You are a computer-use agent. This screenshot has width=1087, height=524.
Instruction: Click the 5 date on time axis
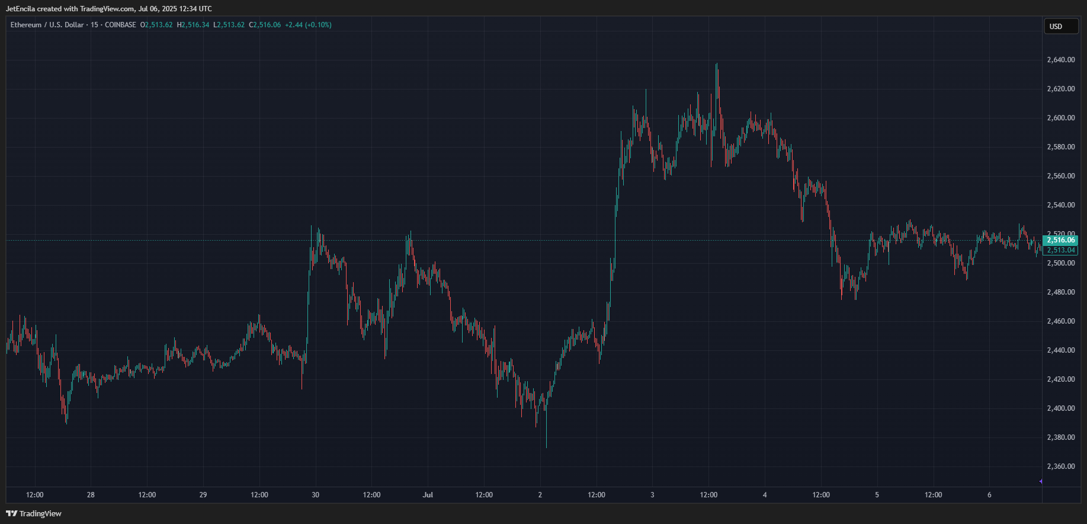point(877,495)
